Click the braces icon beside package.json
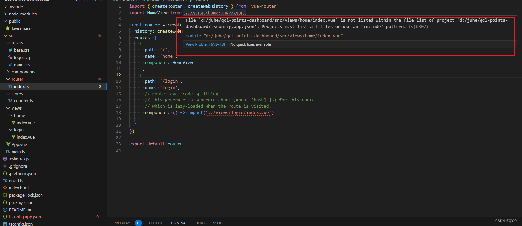 [x=5, y=202]
